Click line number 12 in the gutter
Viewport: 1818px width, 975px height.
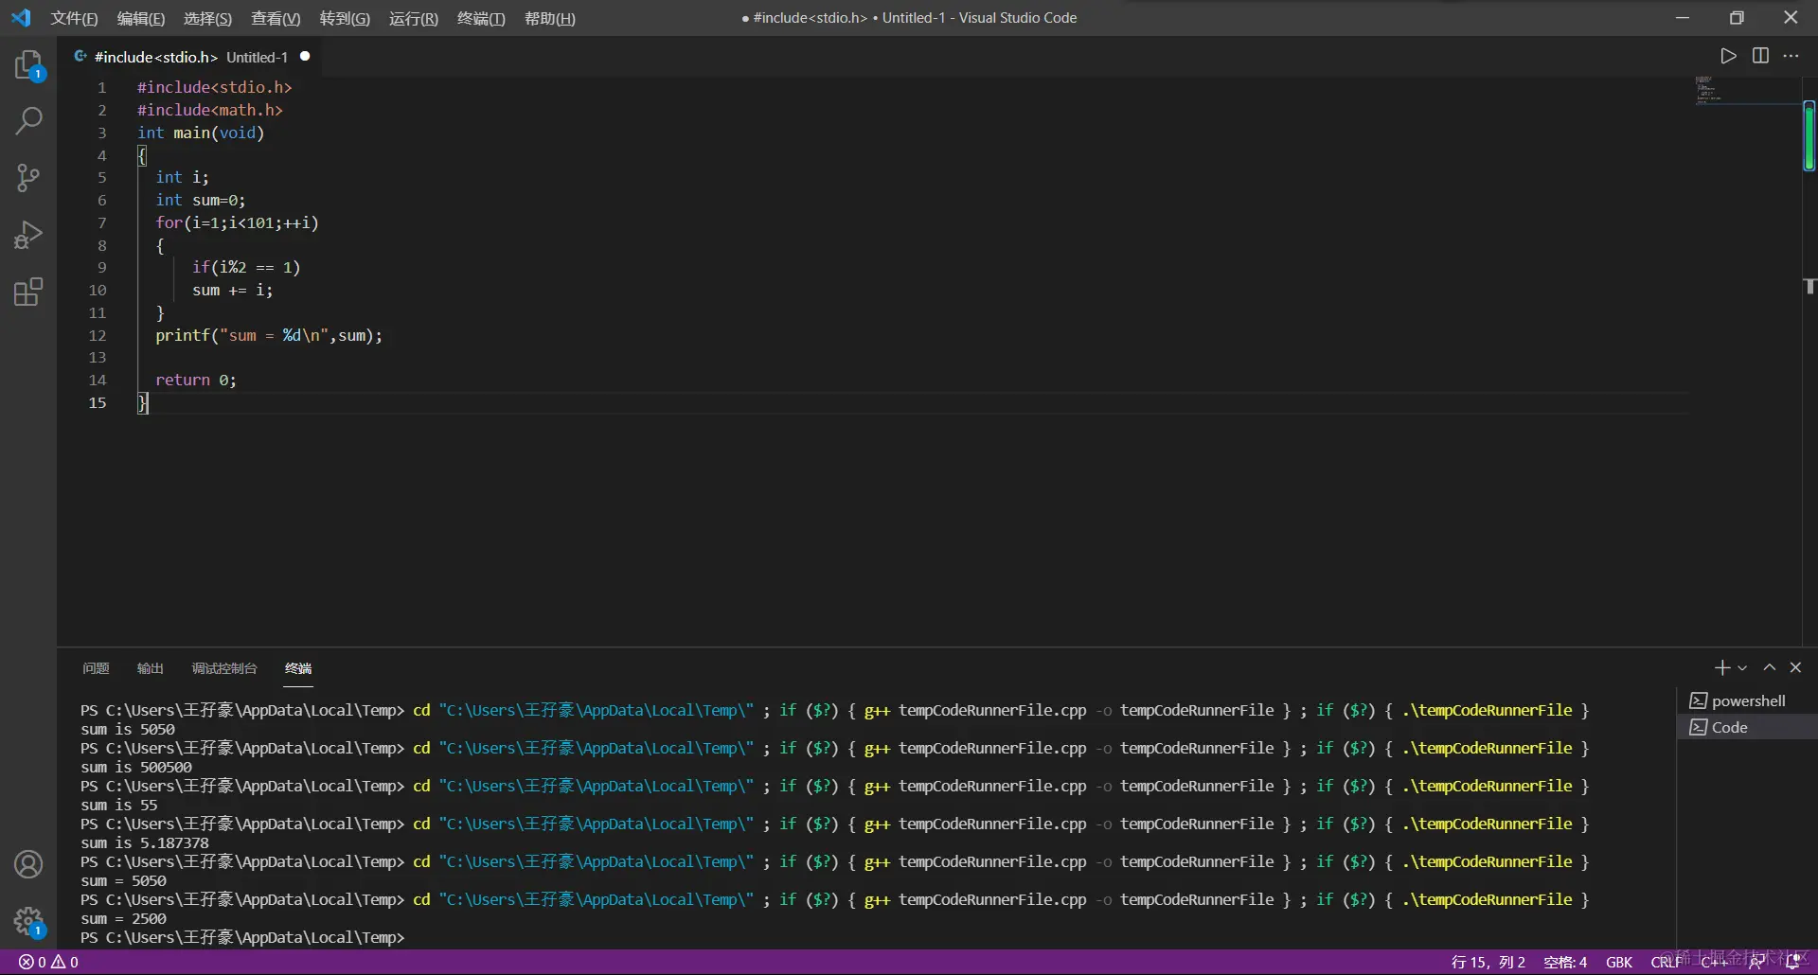(x=97, y=336)
